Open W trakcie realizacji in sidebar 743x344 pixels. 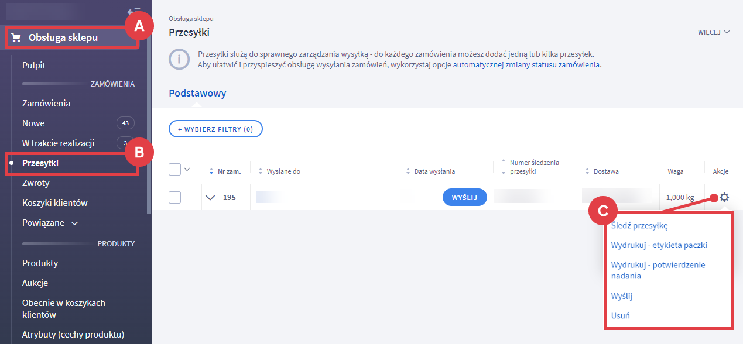58,143
